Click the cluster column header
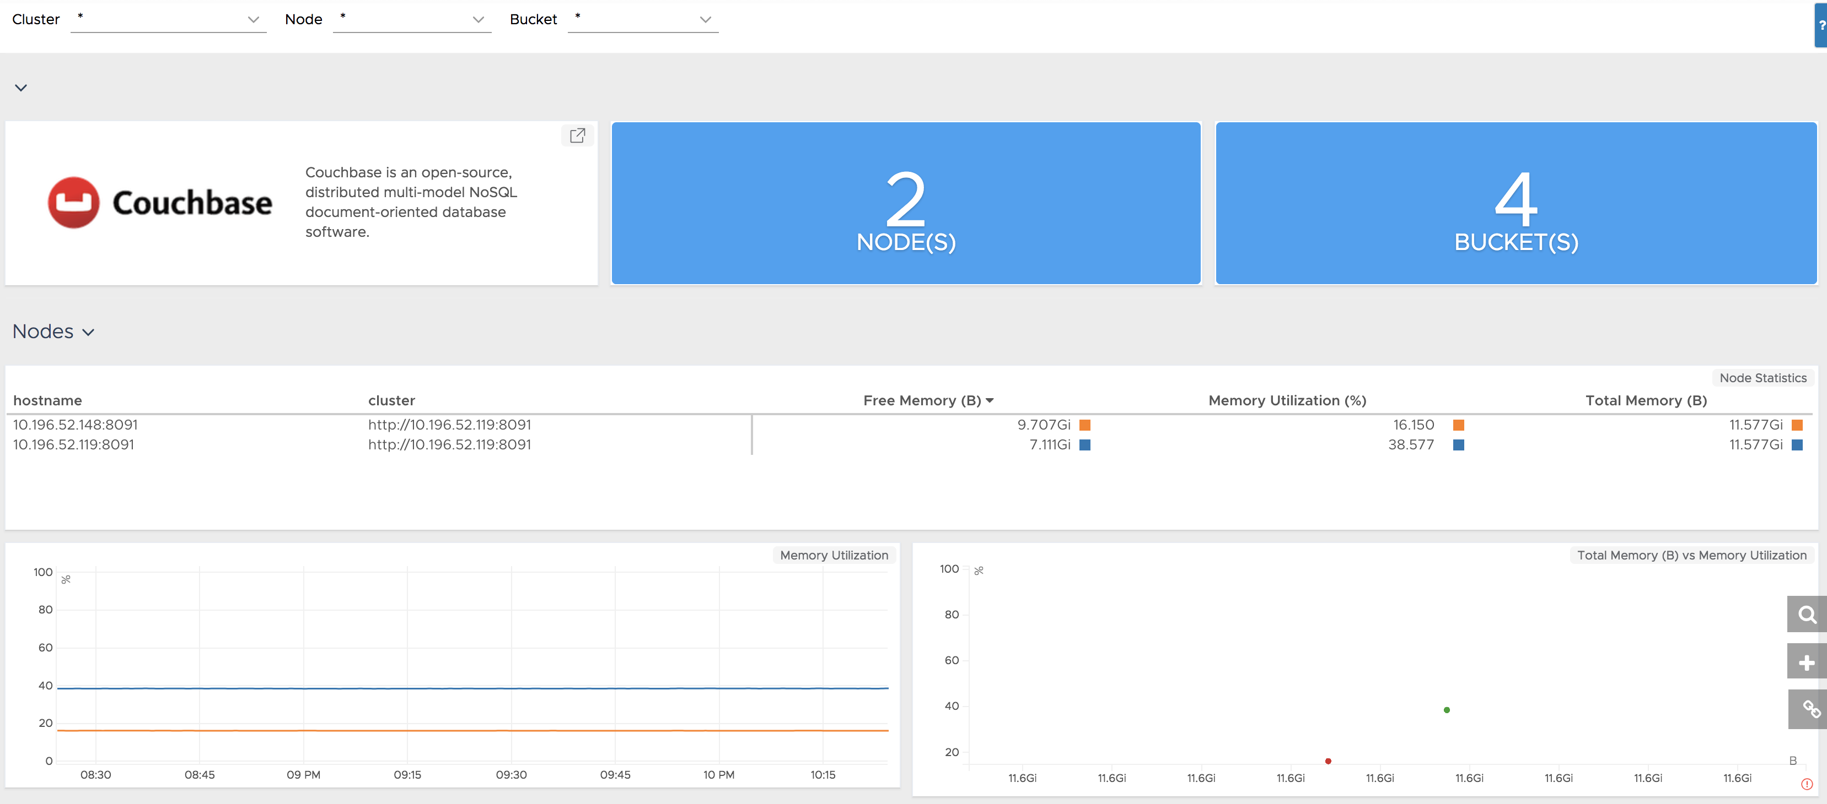The height and width of the screenshot is (804, 1827). click(391, 400)
